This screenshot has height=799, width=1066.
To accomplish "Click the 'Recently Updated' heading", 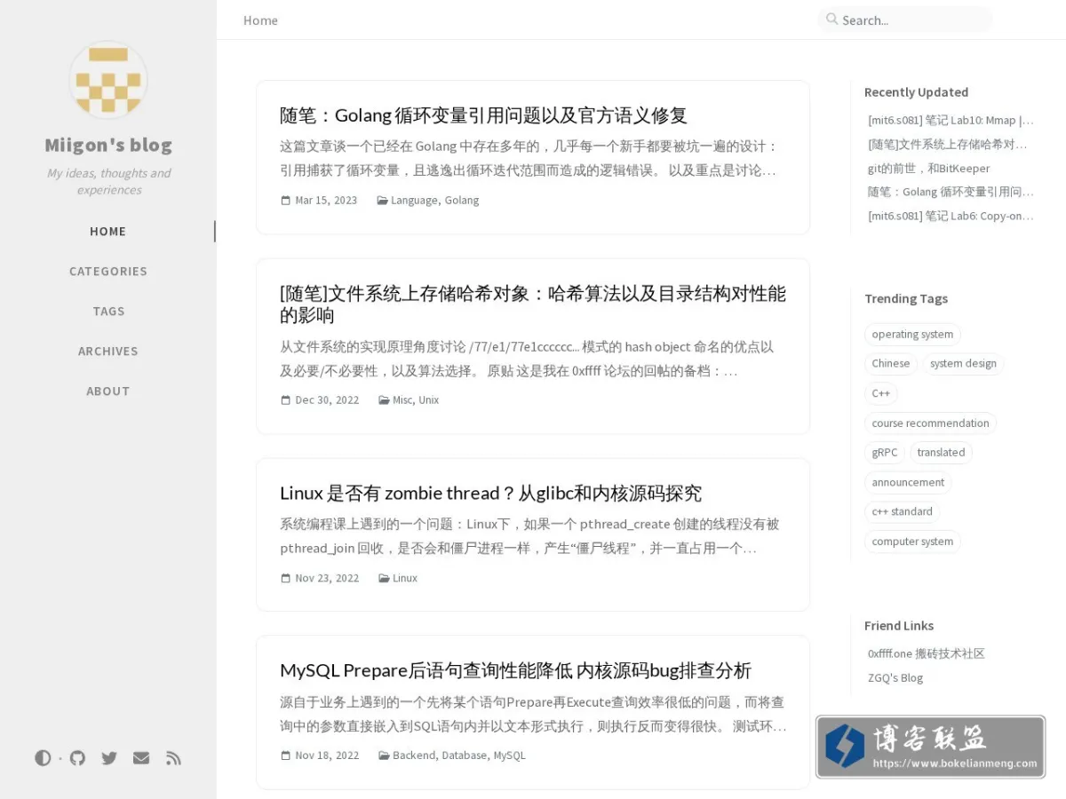I will (x=916, y=92).
